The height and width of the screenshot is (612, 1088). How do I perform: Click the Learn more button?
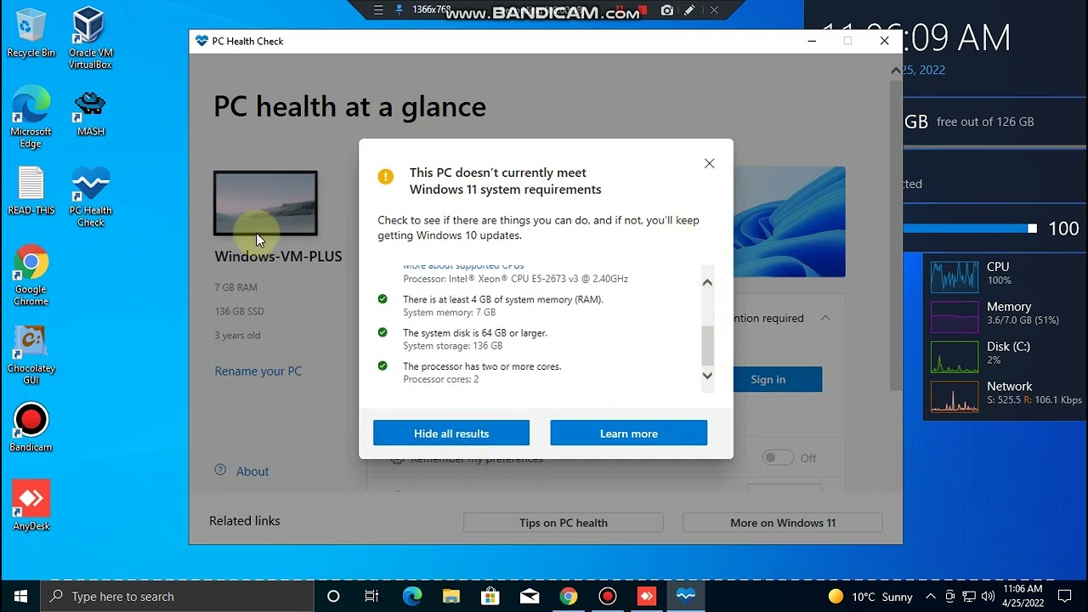629,433
